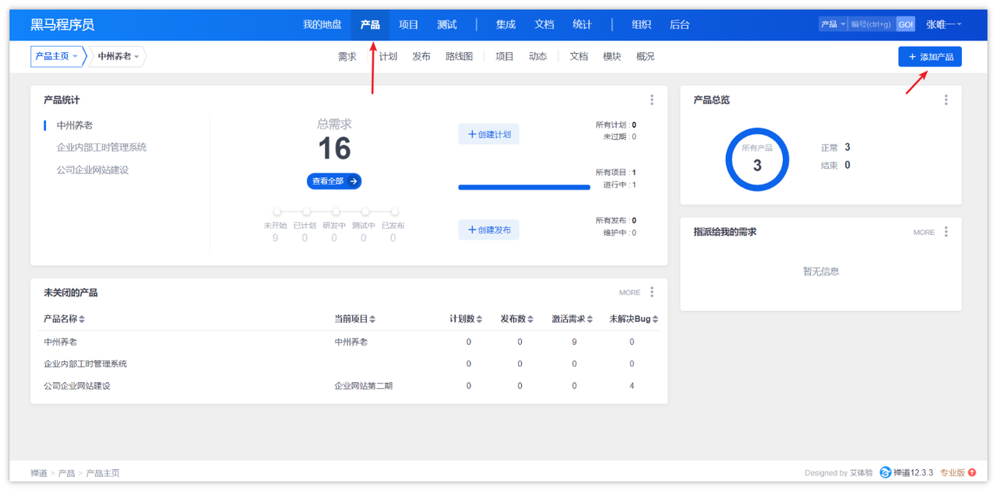Click the red upgrade icon beside 专业版
Screen dimensions: 997x491
coord(972,472)
